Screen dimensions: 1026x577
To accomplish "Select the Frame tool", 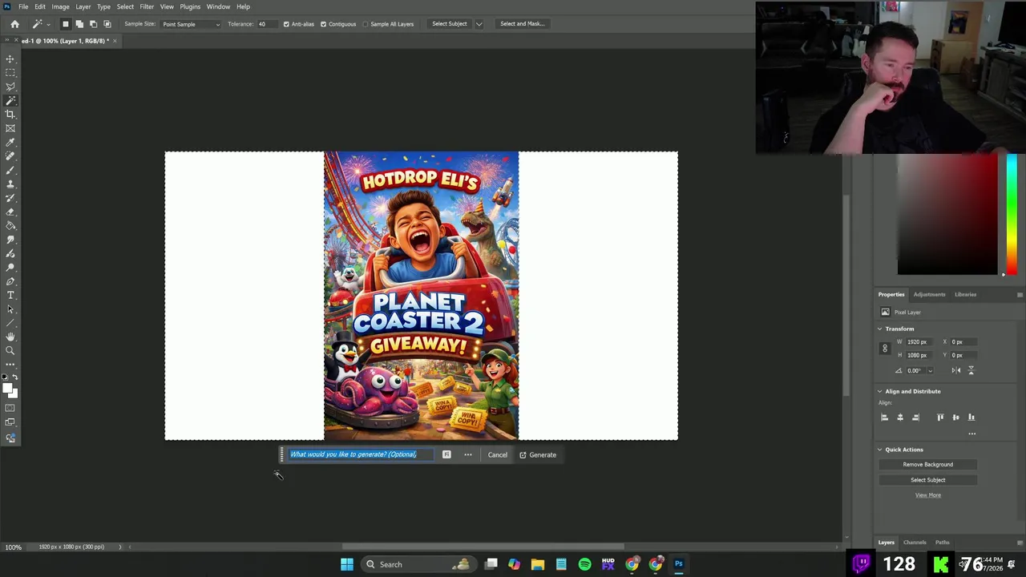I will point(10,128).
